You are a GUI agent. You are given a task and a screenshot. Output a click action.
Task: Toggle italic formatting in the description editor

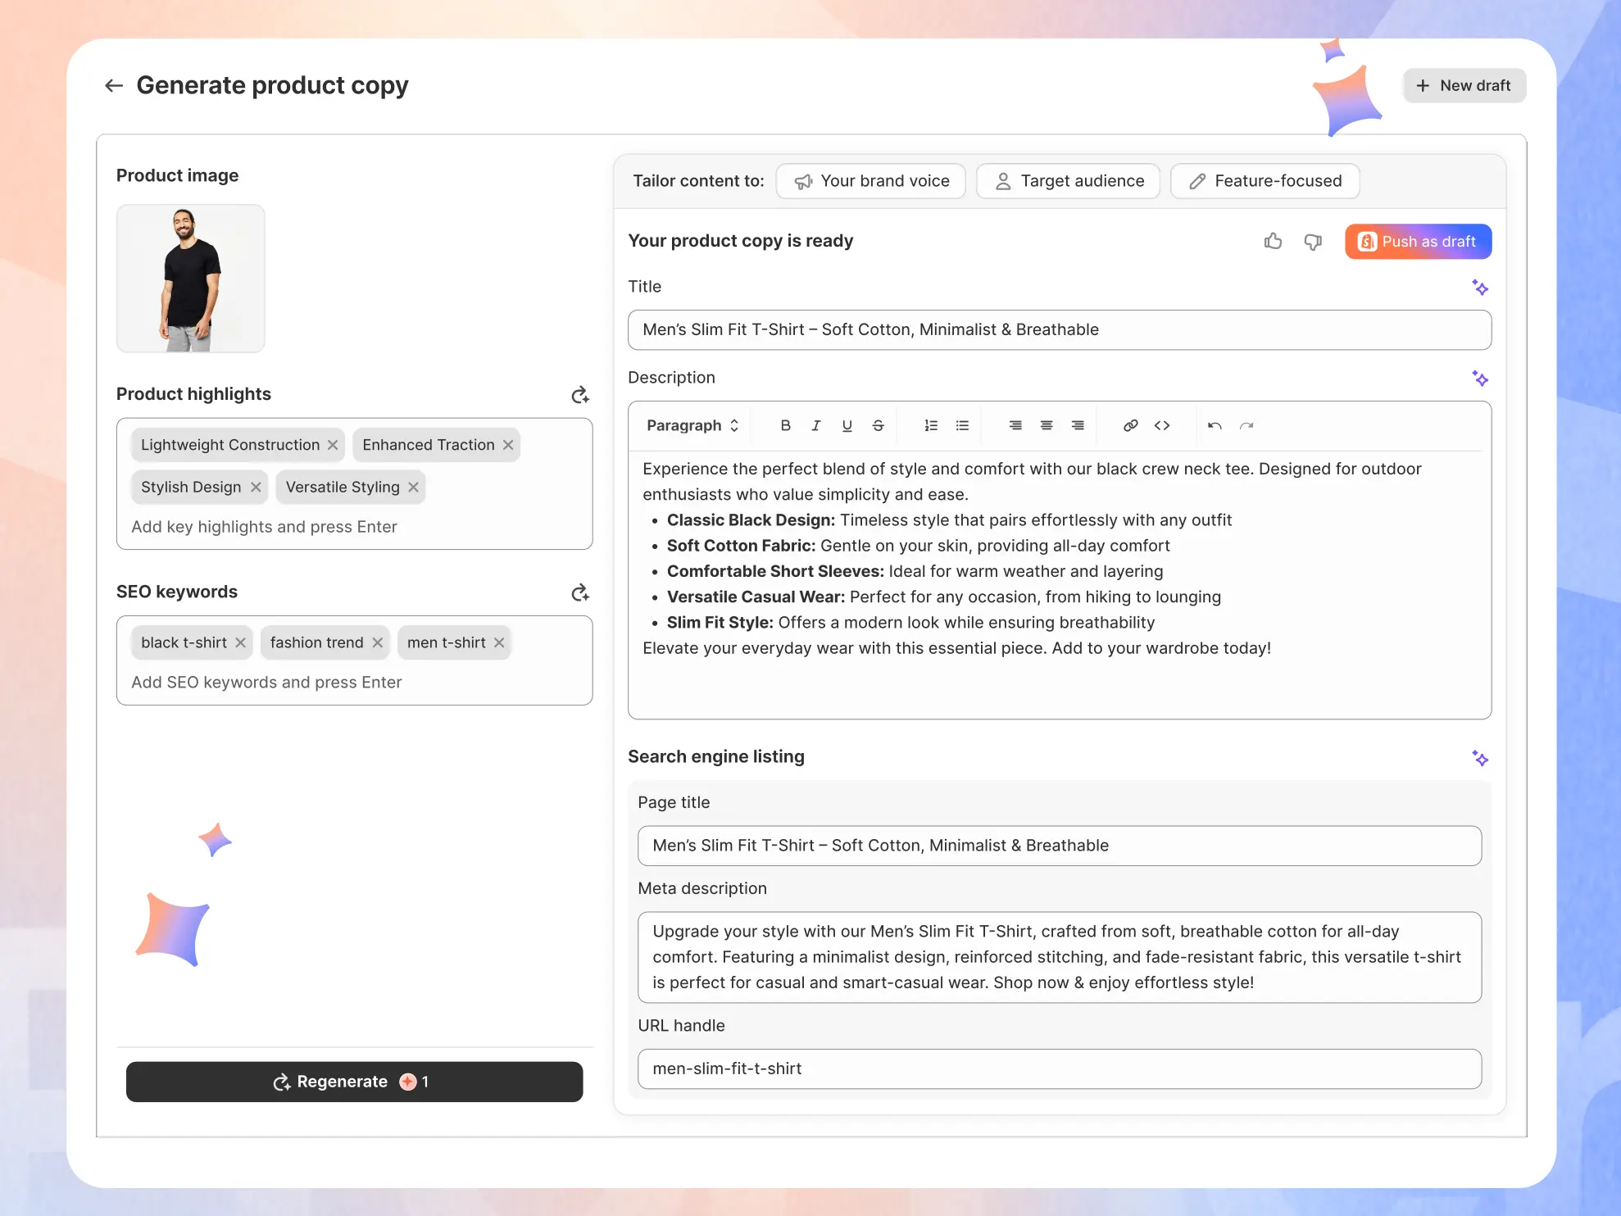click(816, 425)
